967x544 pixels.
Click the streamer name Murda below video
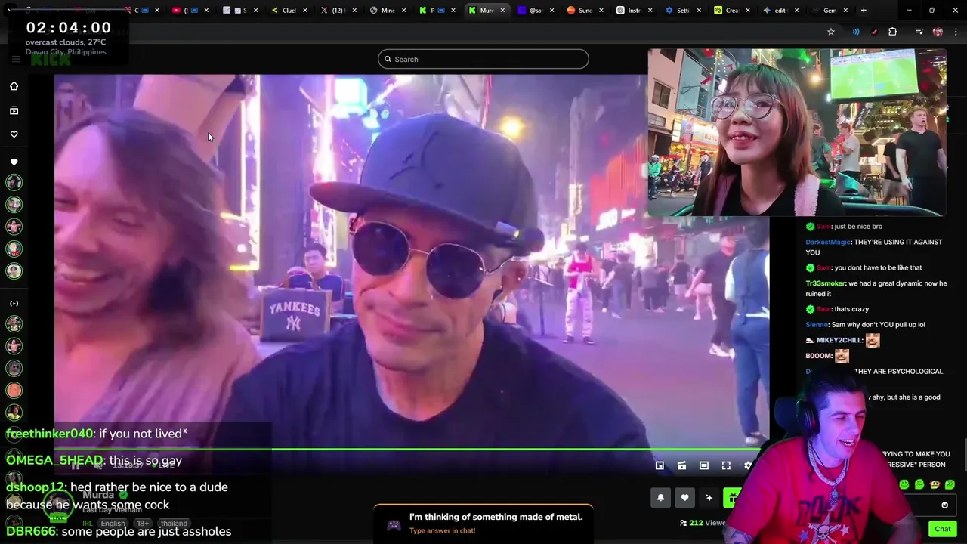pyautogui.click(x=98, y=495)
